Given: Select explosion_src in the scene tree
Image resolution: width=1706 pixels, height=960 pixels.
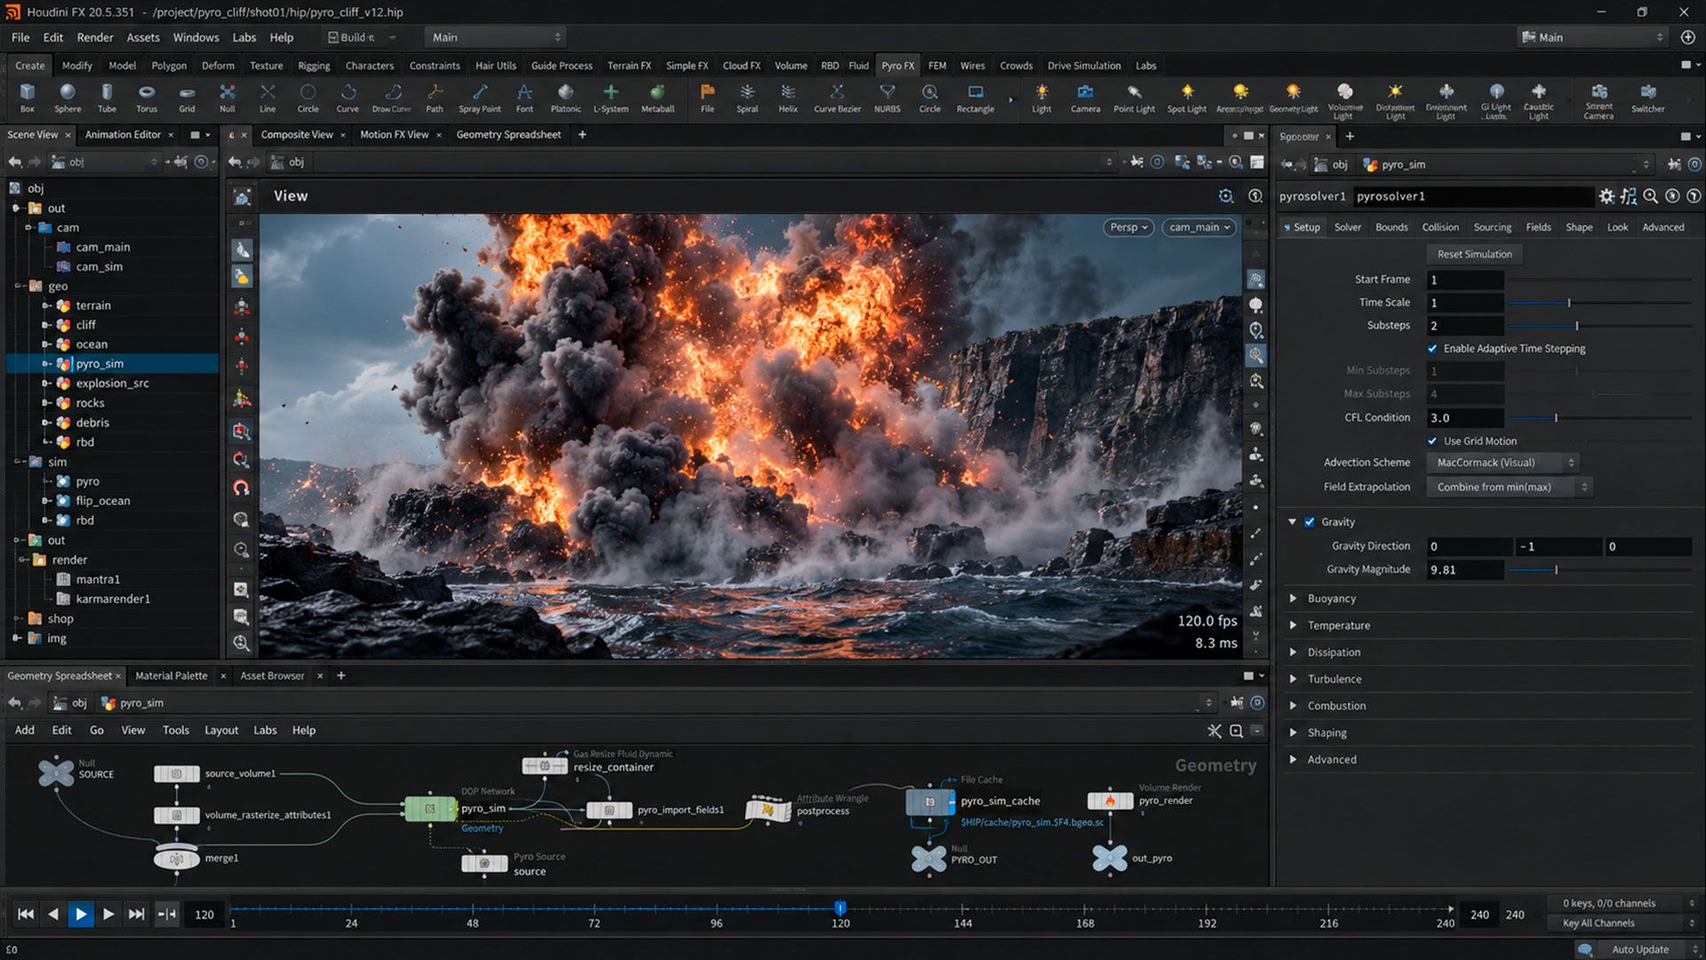Looking at the screenshot, I should click(x=112, y=384).
